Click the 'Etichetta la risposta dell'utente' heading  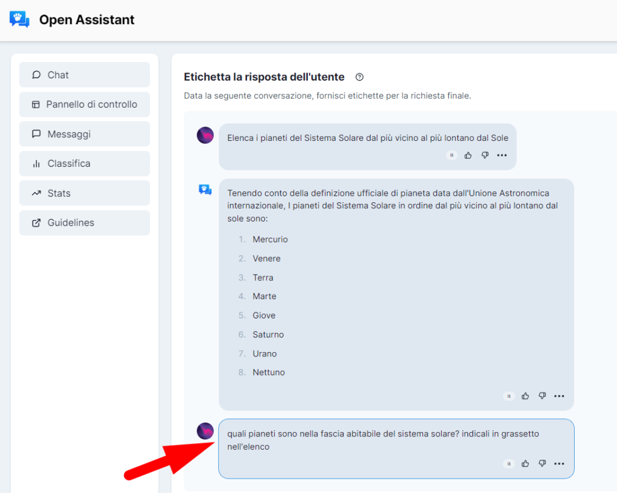tap(264, 77)
